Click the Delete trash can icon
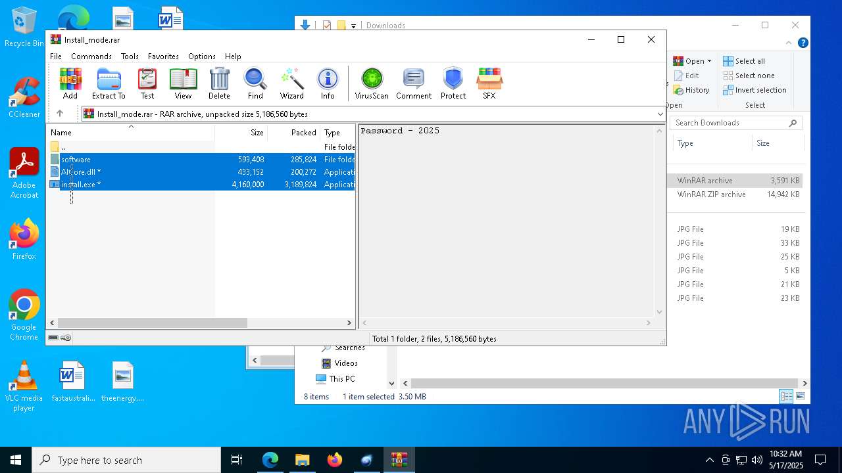The image size is (842, 473). point(219,83)
